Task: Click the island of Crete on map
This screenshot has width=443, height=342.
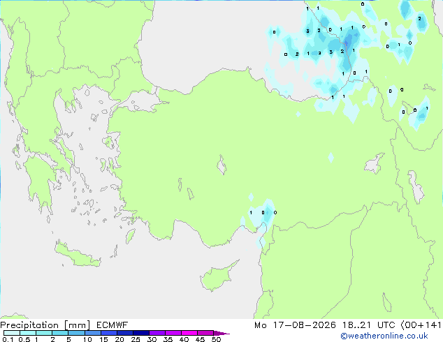Action: [x=76, y=255]
